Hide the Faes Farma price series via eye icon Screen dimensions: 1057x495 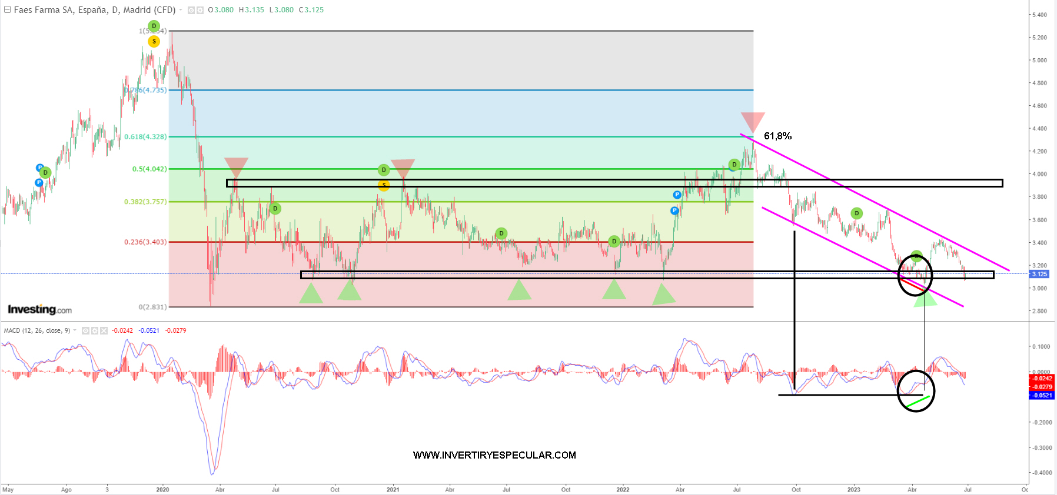[x=191, y=10]
